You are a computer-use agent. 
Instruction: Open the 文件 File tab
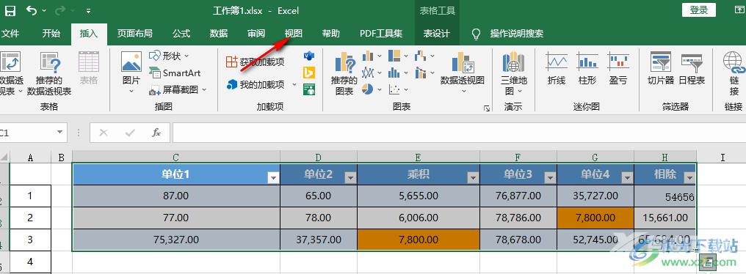tap(10, 34)
